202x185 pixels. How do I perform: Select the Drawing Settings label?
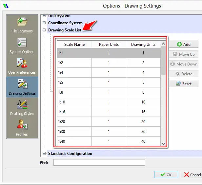click(22, 93)
